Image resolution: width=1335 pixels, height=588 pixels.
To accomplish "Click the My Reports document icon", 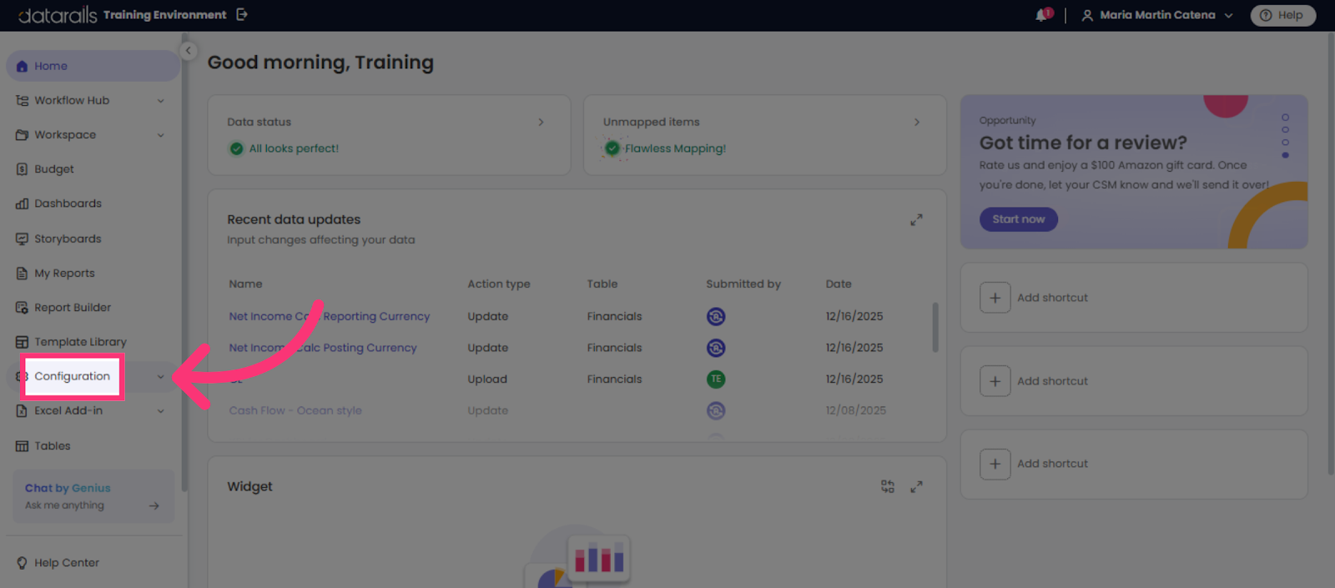I will point(22,273).
